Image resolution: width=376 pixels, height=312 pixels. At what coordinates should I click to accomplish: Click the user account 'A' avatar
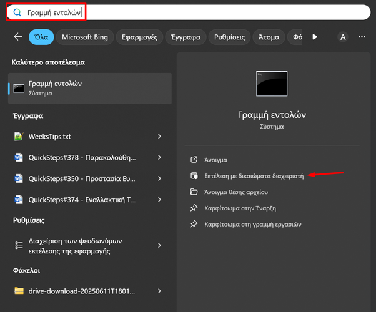pos(342,37)
